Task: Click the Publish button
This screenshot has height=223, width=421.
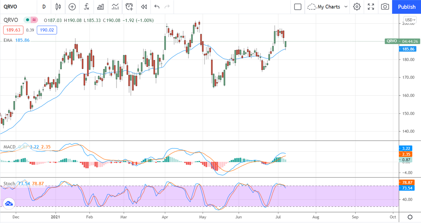Action: [407, 7]
